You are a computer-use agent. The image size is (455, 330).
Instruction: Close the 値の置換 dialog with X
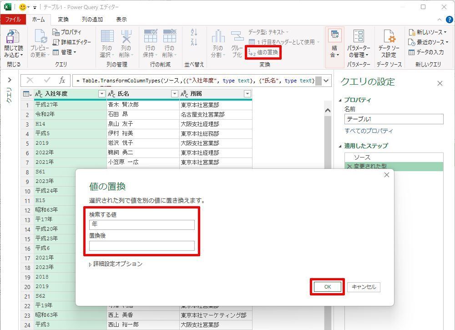(x=387, y=175)
